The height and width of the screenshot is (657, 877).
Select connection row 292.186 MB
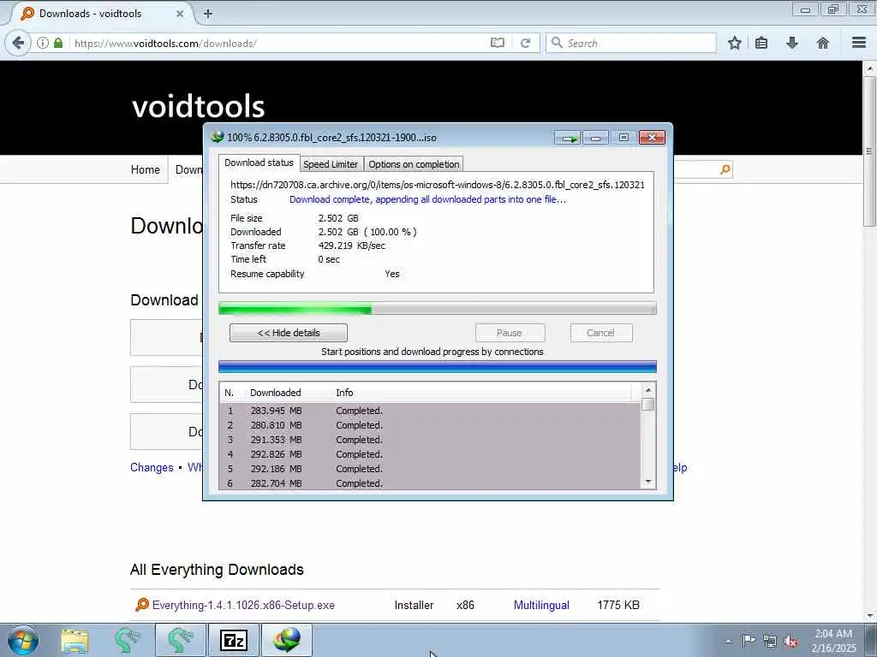(430, 469)
